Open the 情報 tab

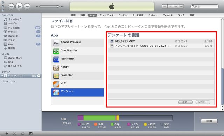(x=83, y=15)
